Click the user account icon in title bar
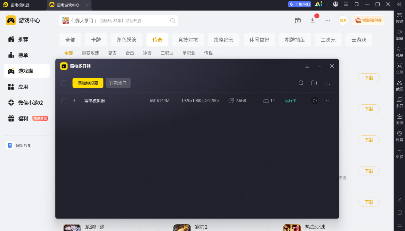The width and height of the screenshot is (405, 231). [336, 4]
